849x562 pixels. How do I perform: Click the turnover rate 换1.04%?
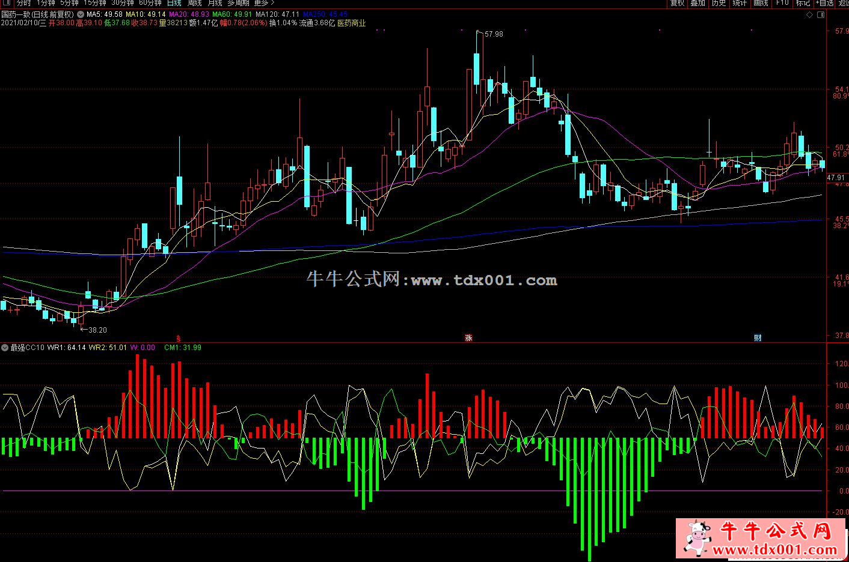pos(283,23)
